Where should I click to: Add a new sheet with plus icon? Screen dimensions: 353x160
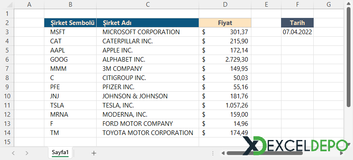pyautogui.click(x=94, y=153)
